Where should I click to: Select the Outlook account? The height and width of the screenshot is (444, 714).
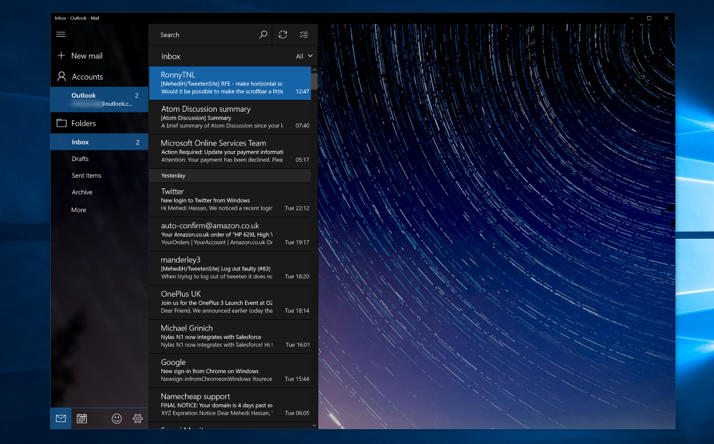point(99,99)
